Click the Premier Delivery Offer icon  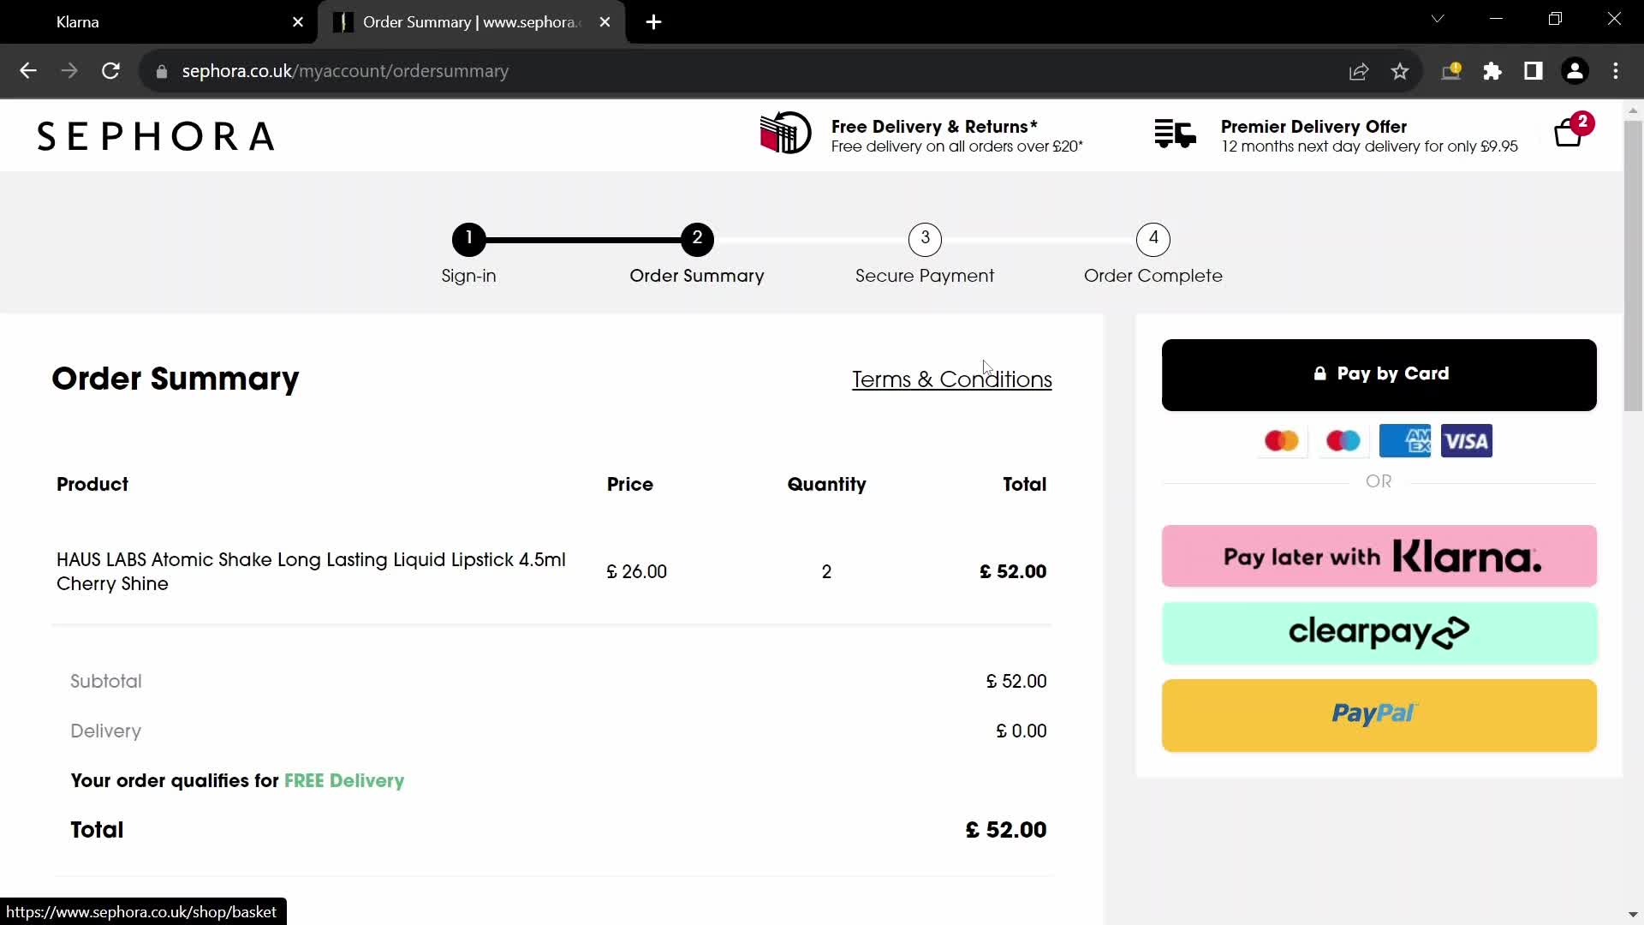tap(1174, 134)
